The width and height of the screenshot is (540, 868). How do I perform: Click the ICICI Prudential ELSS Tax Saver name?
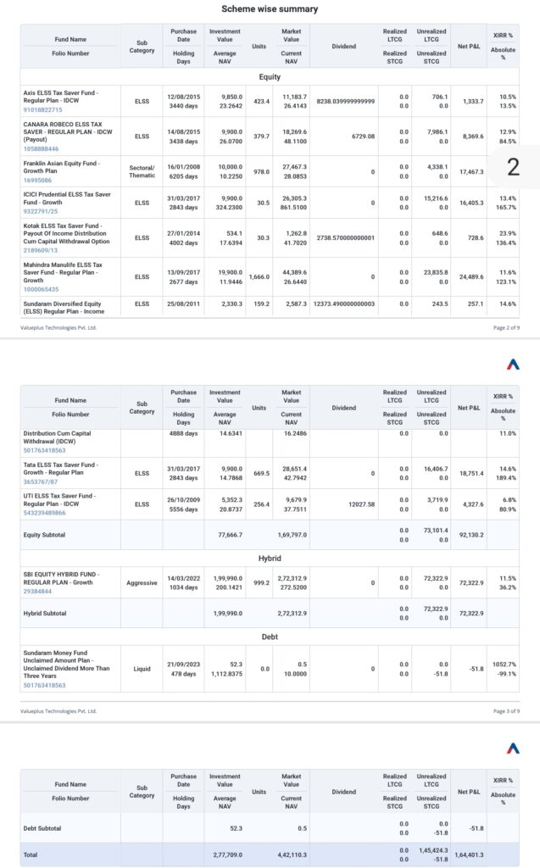pyautogui.click(x=67, y=198)
